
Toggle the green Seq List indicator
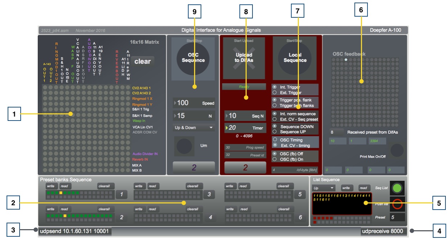click(x=398, y=189)
